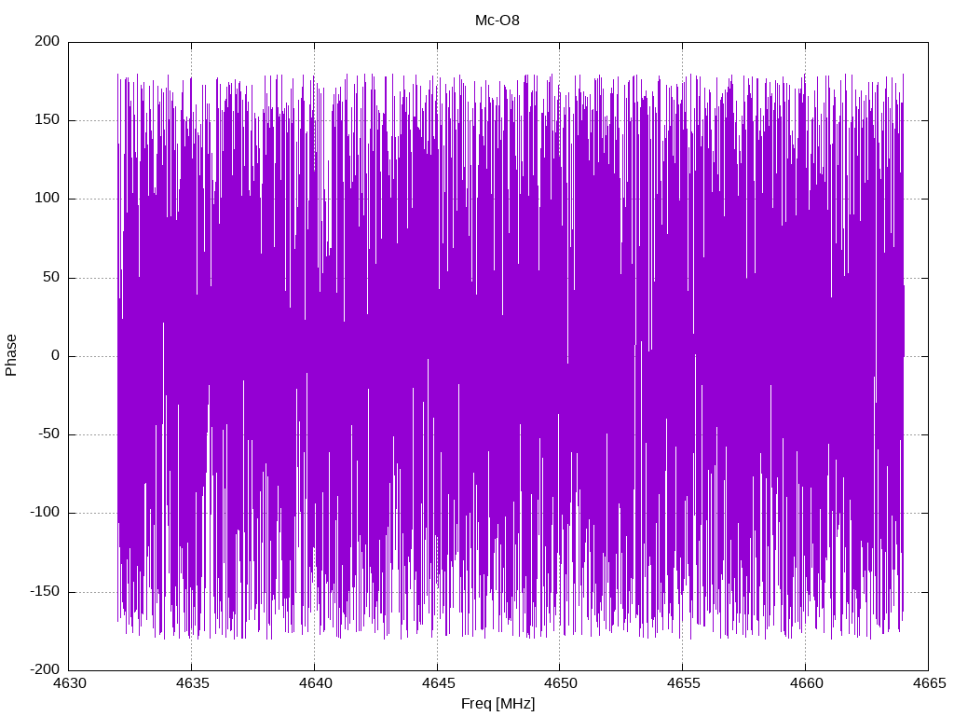Click x-axis tick label 4630
Viewport: 954px width, 716px height.
tap(69, 683)
